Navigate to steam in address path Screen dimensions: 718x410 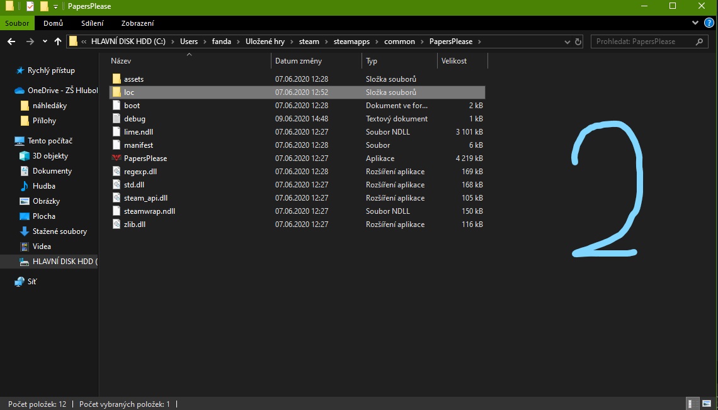click(309, 42)
